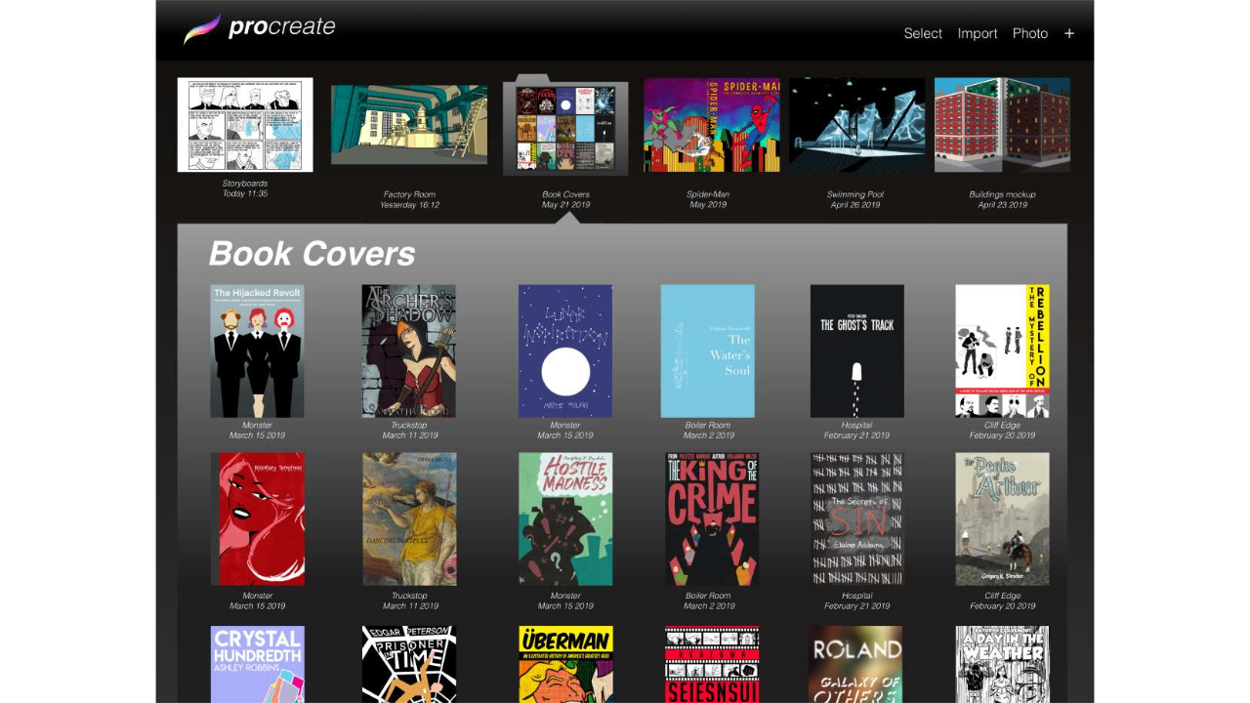Open the Überman cover

[x=564, y=665]
